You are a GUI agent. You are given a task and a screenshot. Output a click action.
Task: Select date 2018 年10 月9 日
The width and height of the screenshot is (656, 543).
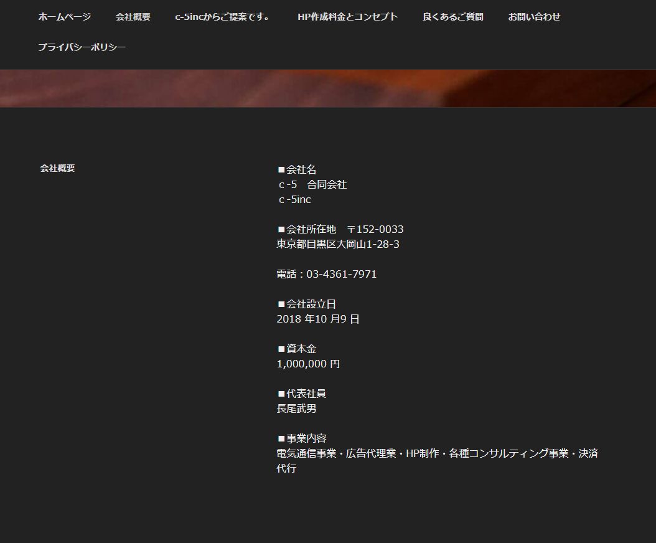tap(318, 319)
